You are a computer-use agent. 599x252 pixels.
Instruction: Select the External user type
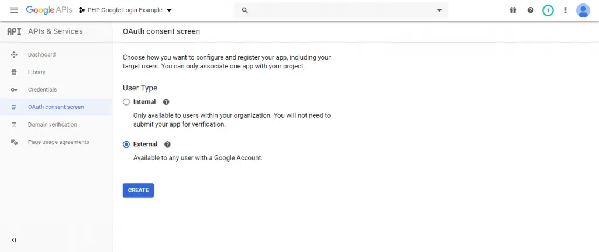point(126,144)
